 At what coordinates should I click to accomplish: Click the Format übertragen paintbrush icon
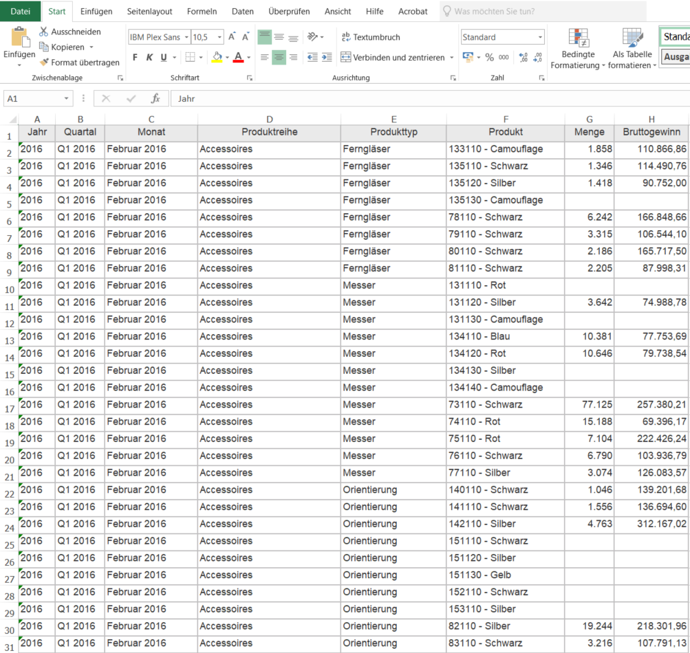(x=44, y=63)
